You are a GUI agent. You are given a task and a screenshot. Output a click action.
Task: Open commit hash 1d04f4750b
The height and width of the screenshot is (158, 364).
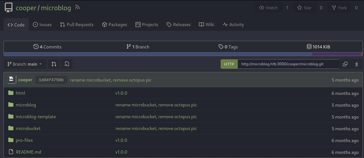click(x=51, y=80)
